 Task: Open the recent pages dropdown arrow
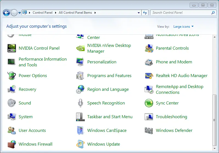point(19,13)
